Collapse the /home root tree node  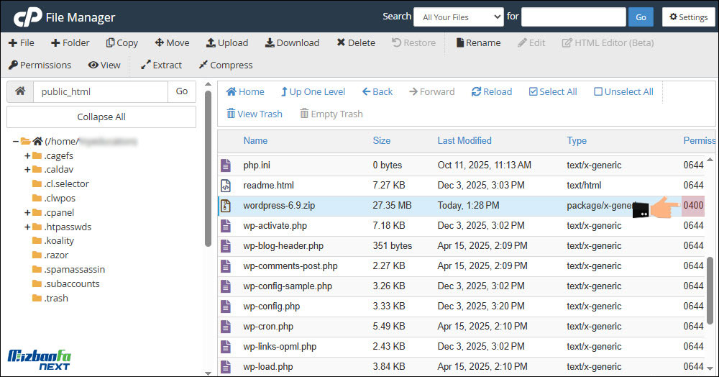pos(16,141)
